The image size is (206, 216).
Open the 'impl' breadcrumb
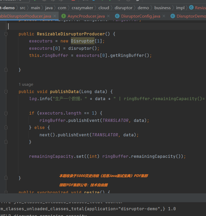(x=180, y=8)
